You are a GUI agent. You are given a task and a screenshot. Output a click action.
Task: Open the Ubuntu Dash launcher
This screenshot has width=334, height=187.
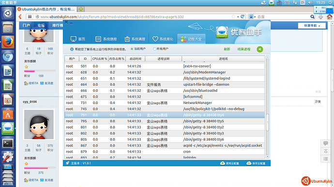pos(8,13)
